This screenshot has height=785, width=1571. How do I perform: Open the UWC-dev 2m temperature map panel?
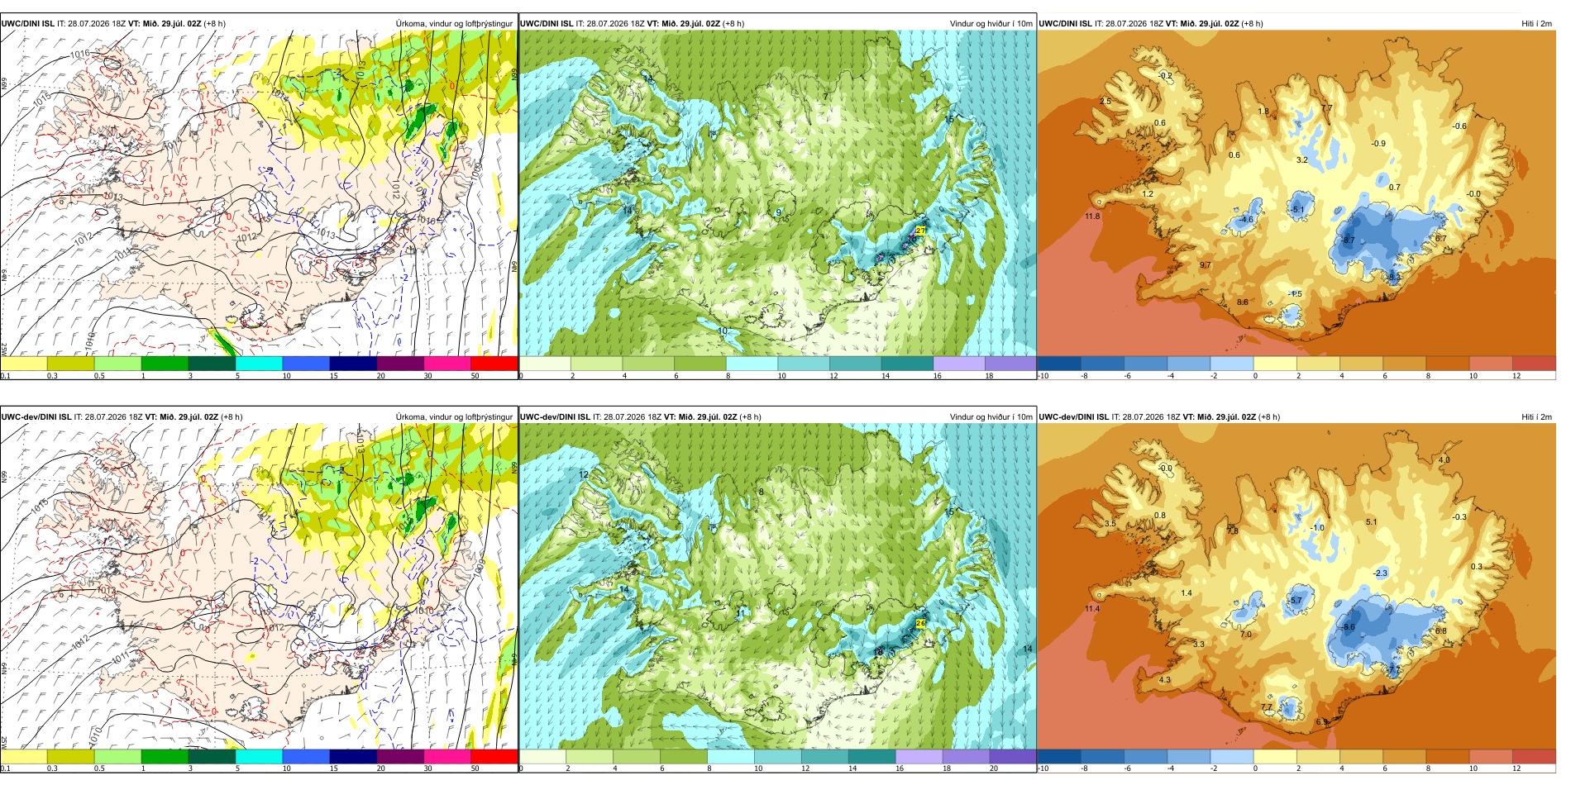pyautogui.click(x=1296, y=586)
